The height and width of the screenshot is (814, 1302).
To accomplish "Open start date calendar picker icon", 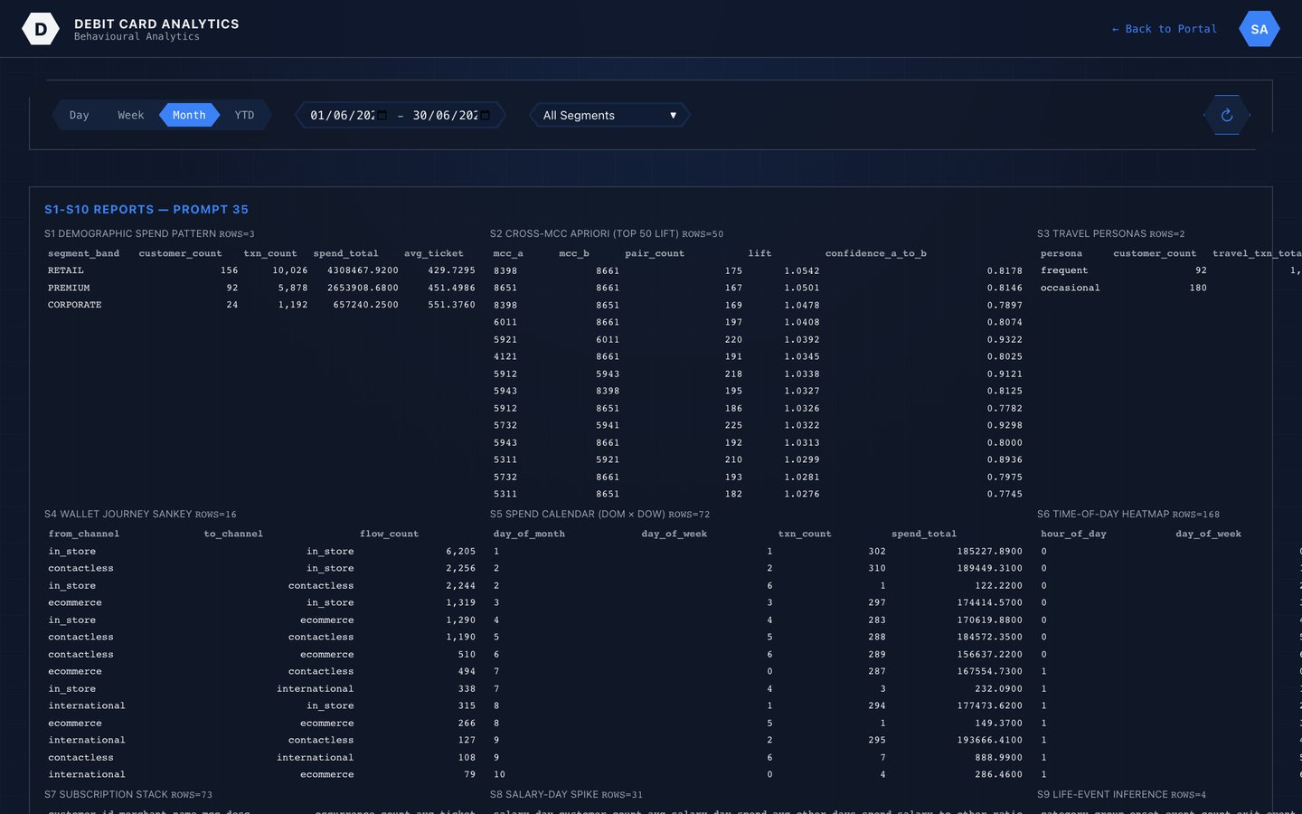I will pos(382,115).
